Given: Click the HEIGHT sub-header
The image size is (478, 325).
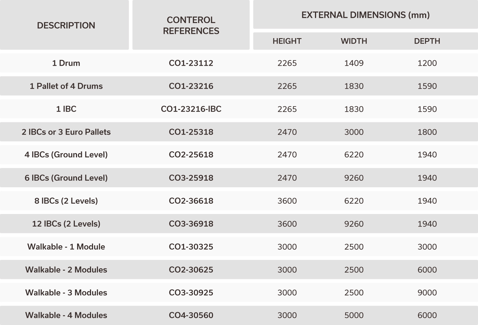Looking at the screenshot, I should (x=287, y=41).
